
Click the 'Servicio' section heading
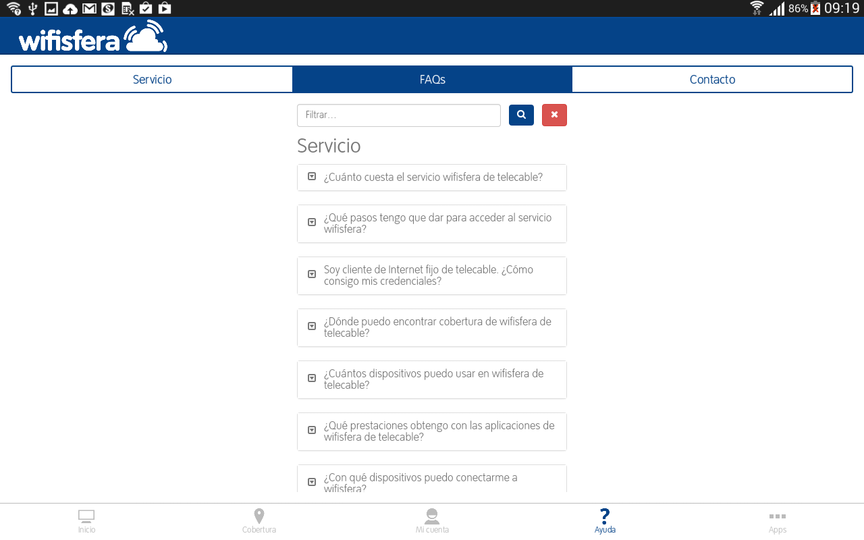pos(329,146)
